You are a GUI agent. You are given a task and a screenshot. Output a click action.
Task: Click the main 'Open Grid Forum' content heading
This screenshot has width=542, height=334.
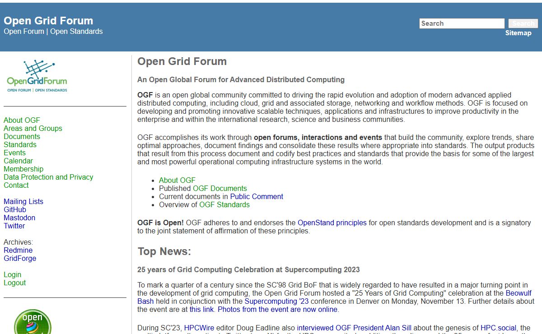pyautogui.click(x=182, y=61)
